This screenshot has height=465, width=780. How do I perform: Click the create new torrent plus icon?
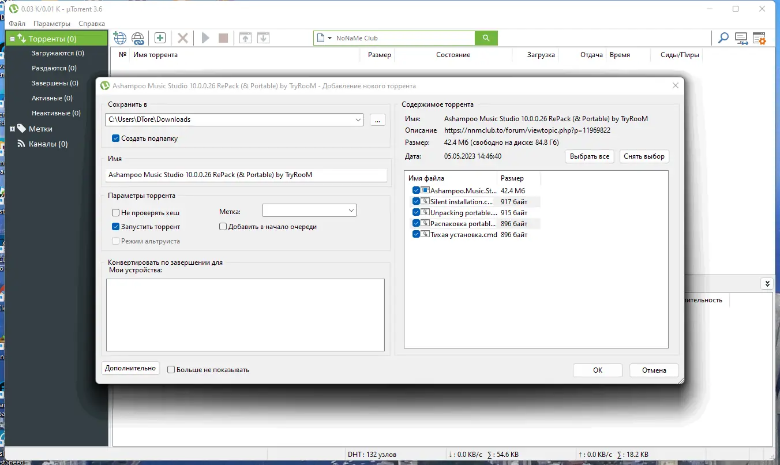click(160, 38)
